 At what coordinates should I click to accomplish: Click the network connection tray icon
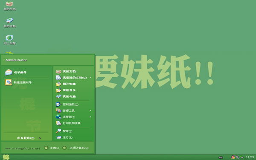pos(237,157)
